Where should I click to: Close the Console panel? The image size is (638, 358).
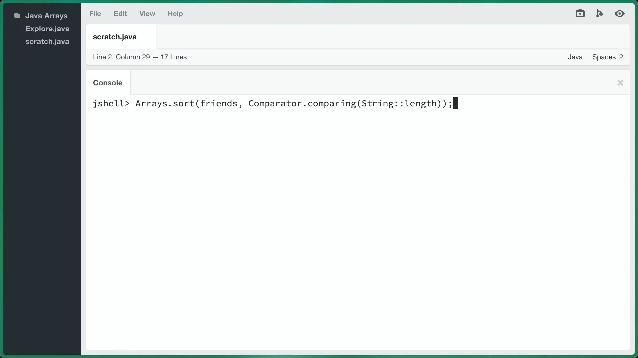pyautogui.click(x=620, y=83)
